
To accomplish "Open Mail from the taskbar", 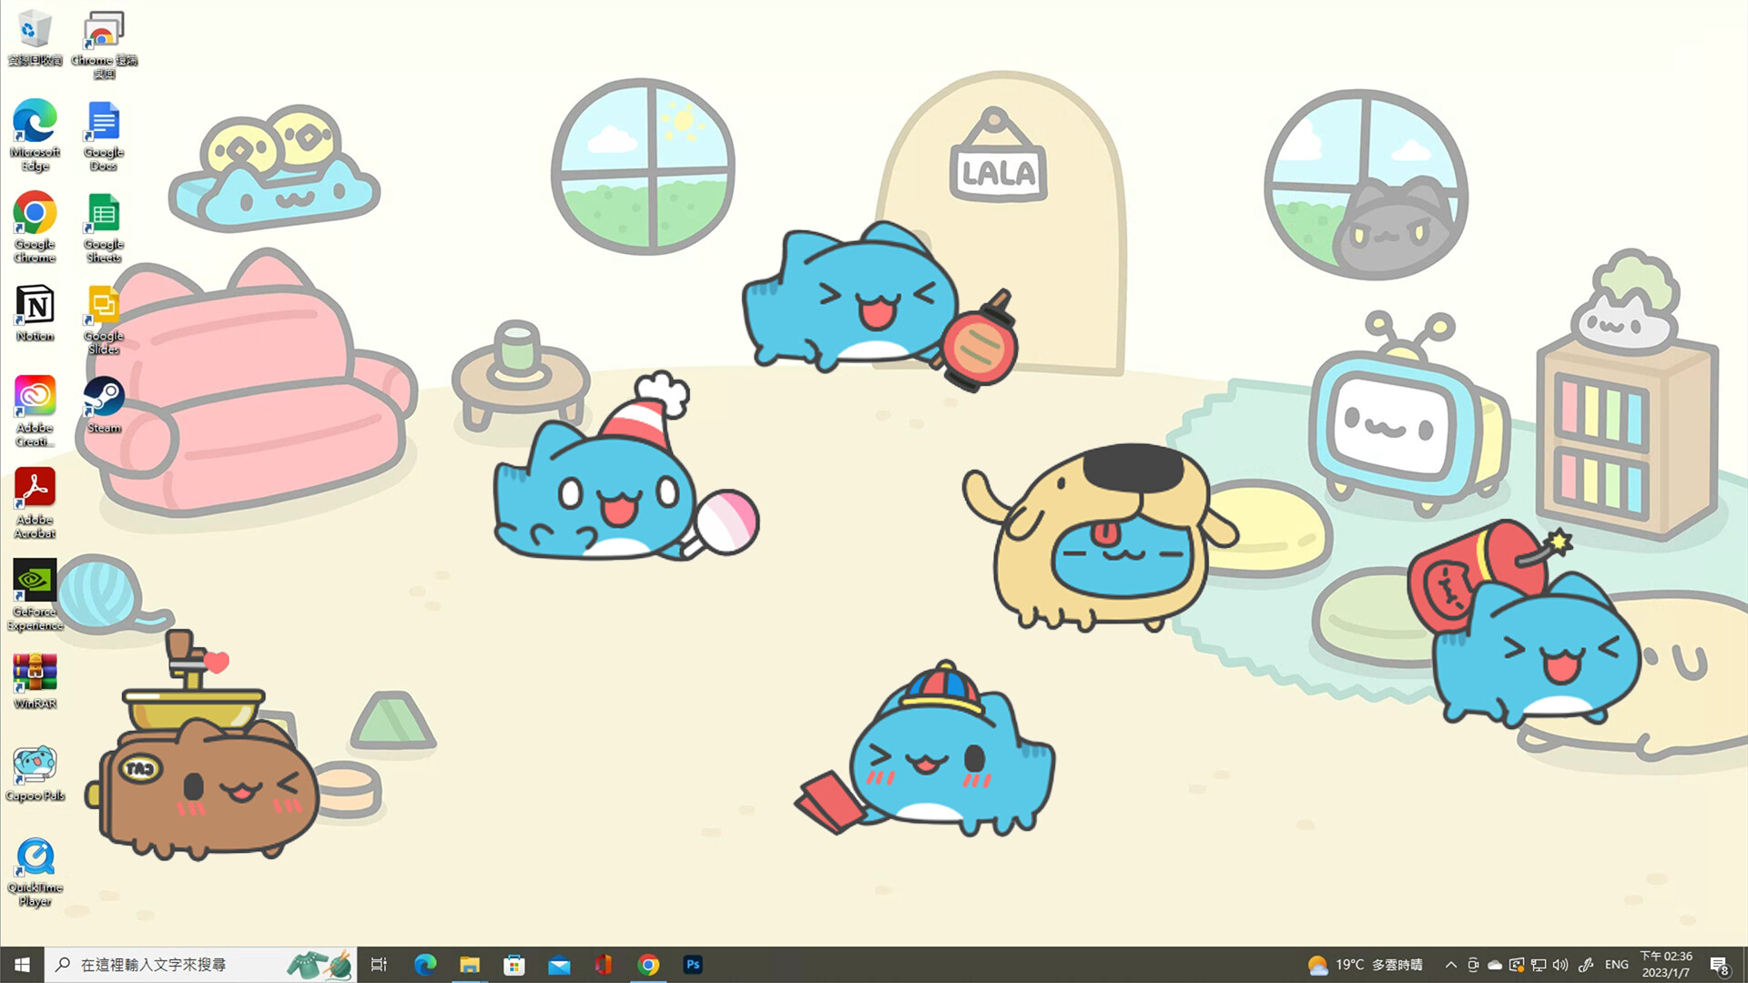I will (x=559, y=964).
